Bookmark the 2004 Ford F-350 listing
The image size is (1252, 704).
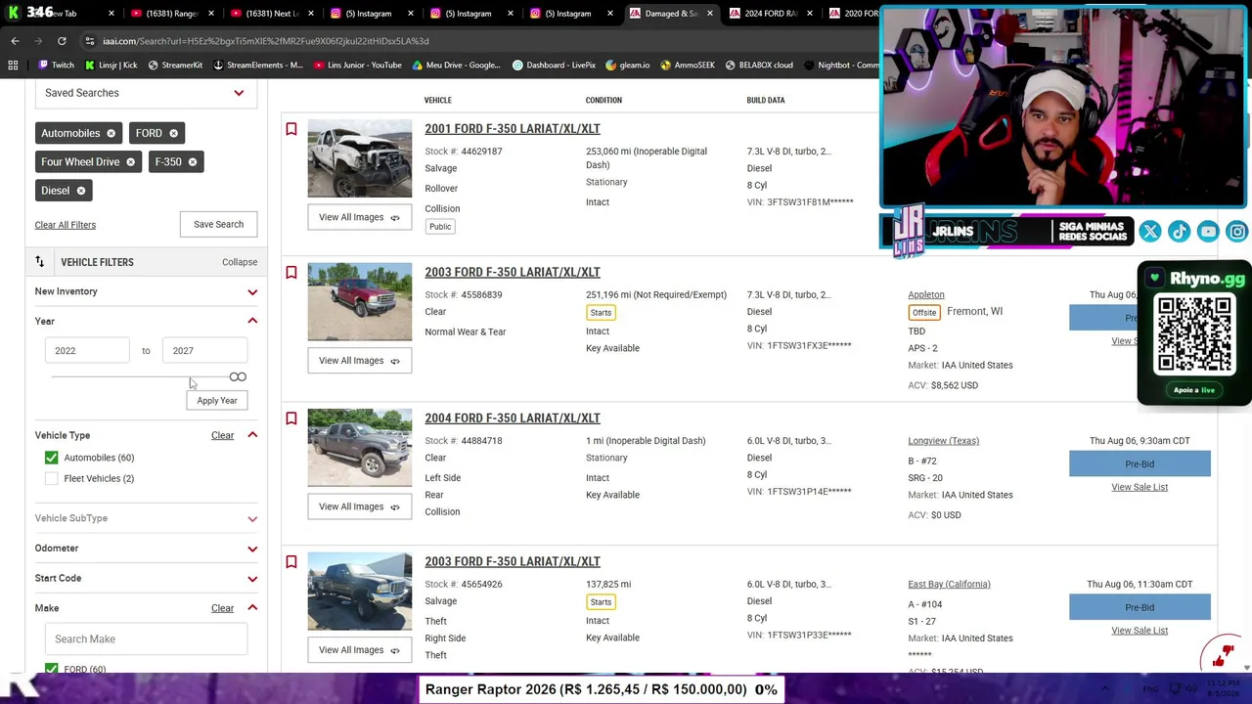(x=291, y=418)
